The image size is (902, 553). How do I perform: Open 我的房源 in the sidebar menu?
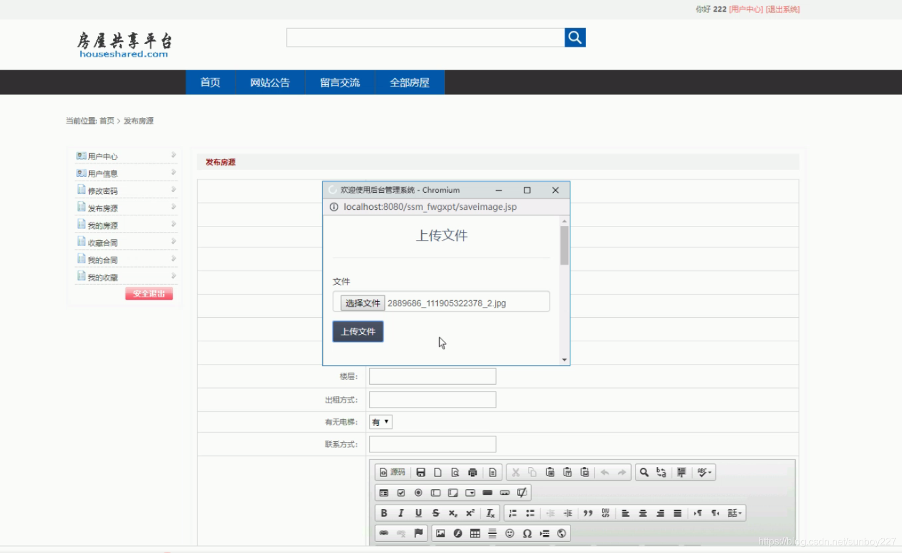pyautogui.click(x=103, y=225)
